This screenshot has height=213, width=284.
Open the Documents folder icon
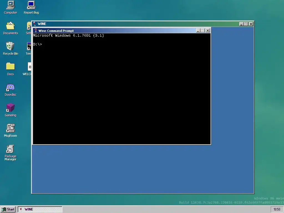pos(10,28)
